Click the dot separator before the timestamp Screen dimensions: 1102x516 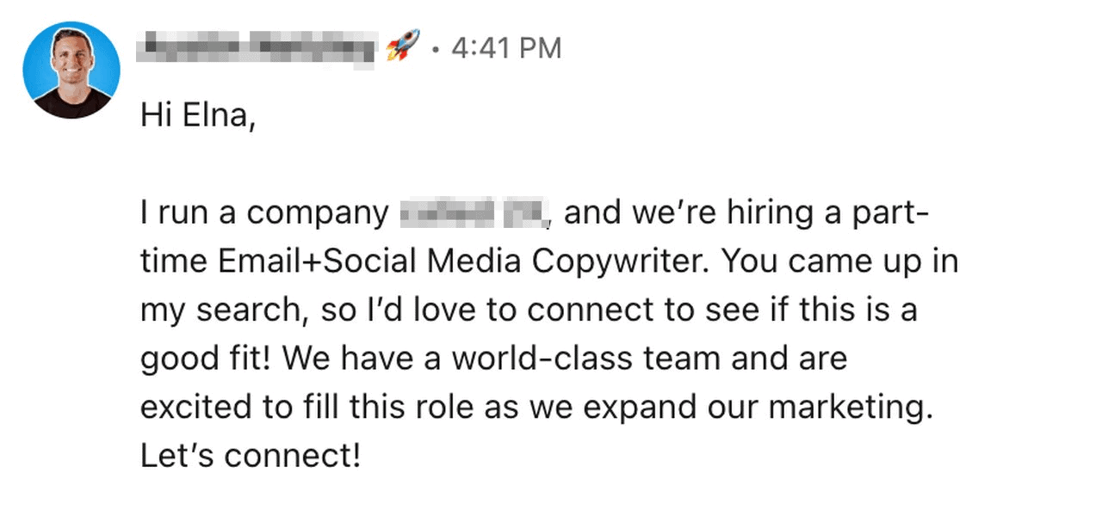coord(436,49)
